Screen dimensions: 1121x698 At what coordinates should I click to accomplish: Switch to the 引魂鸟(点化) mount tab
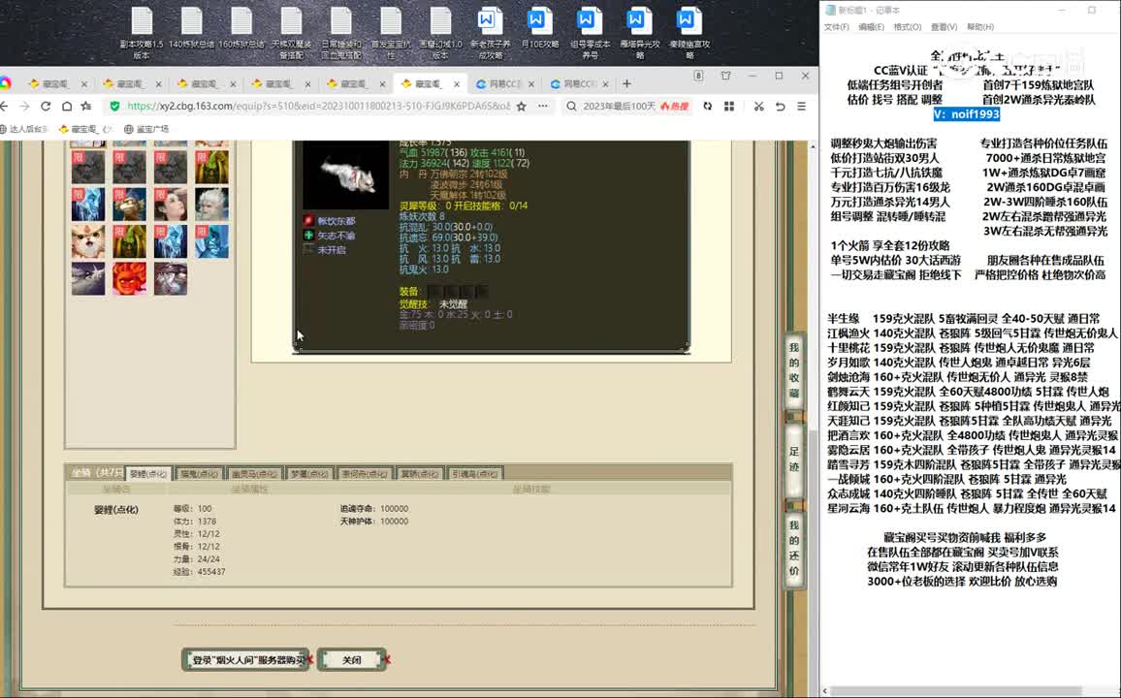(475, 474)
